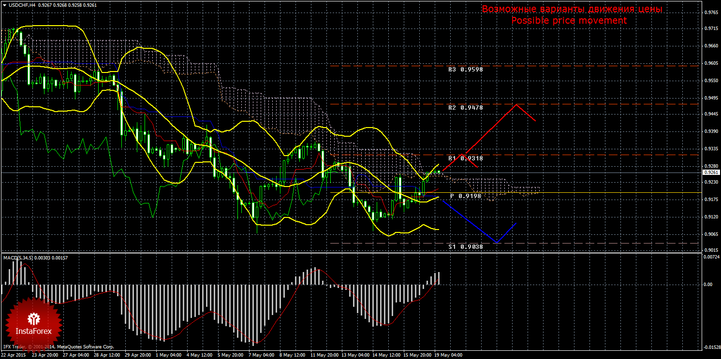Click the MACD(5,34,5) indicator label
721x359 pixels.
[x=18, y=258]
